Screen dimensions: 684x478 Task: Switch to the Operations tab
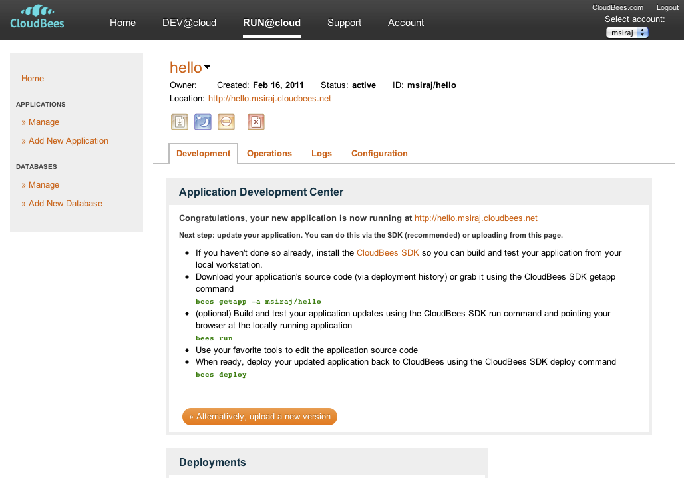click(x=269, y=154)
